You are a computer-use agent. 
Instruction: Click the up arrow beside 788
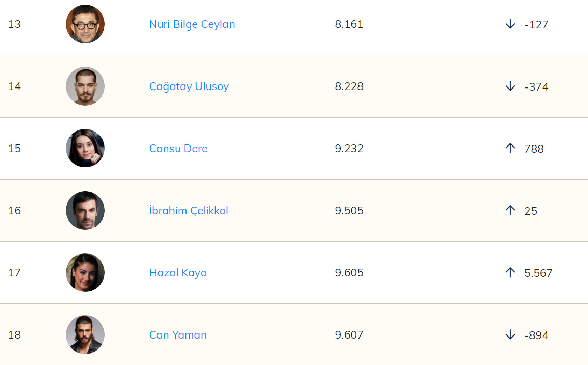click(x=510, y=149)
